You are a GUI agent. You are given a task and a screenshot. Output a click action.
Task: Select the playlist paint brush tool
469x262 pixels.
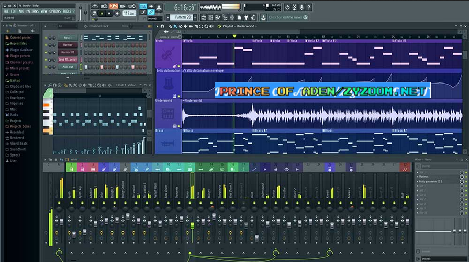click(175, 26)
